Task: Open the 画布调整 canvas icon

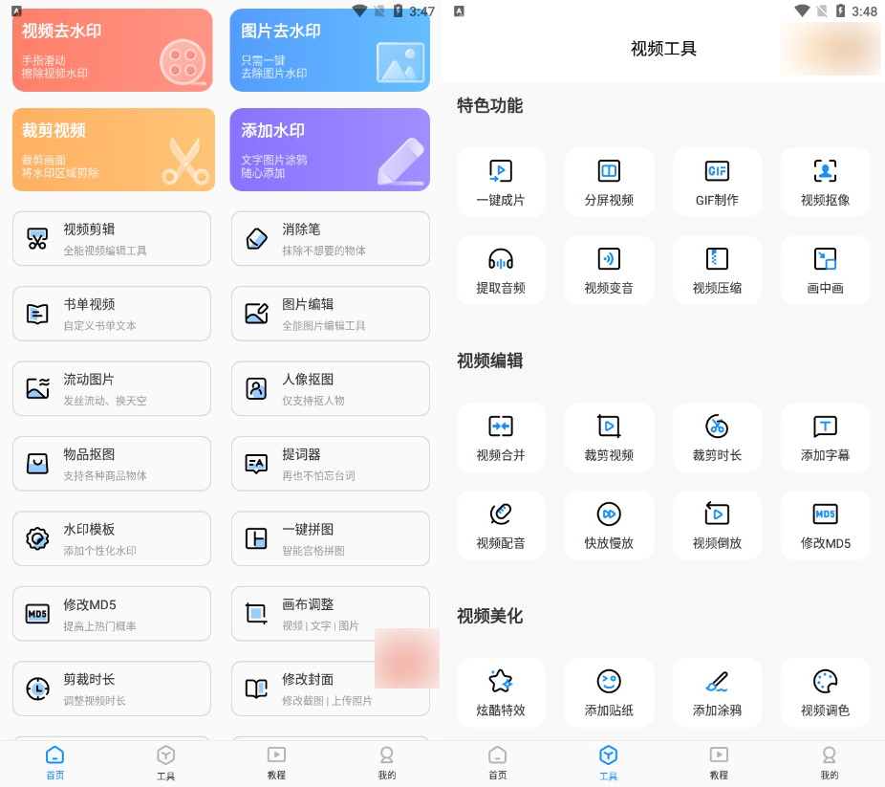Action: point(256,614)
